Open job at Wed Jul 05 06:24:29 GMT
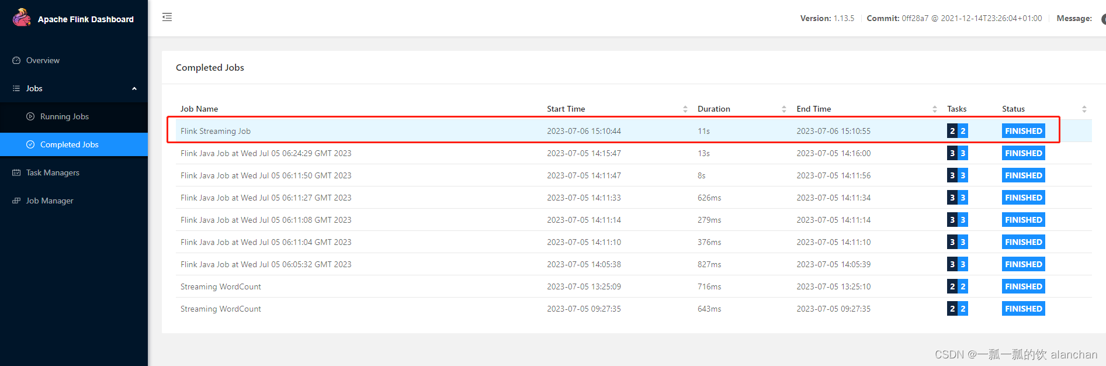Screen dimensions: 1106x366 (x=633, y=153)
